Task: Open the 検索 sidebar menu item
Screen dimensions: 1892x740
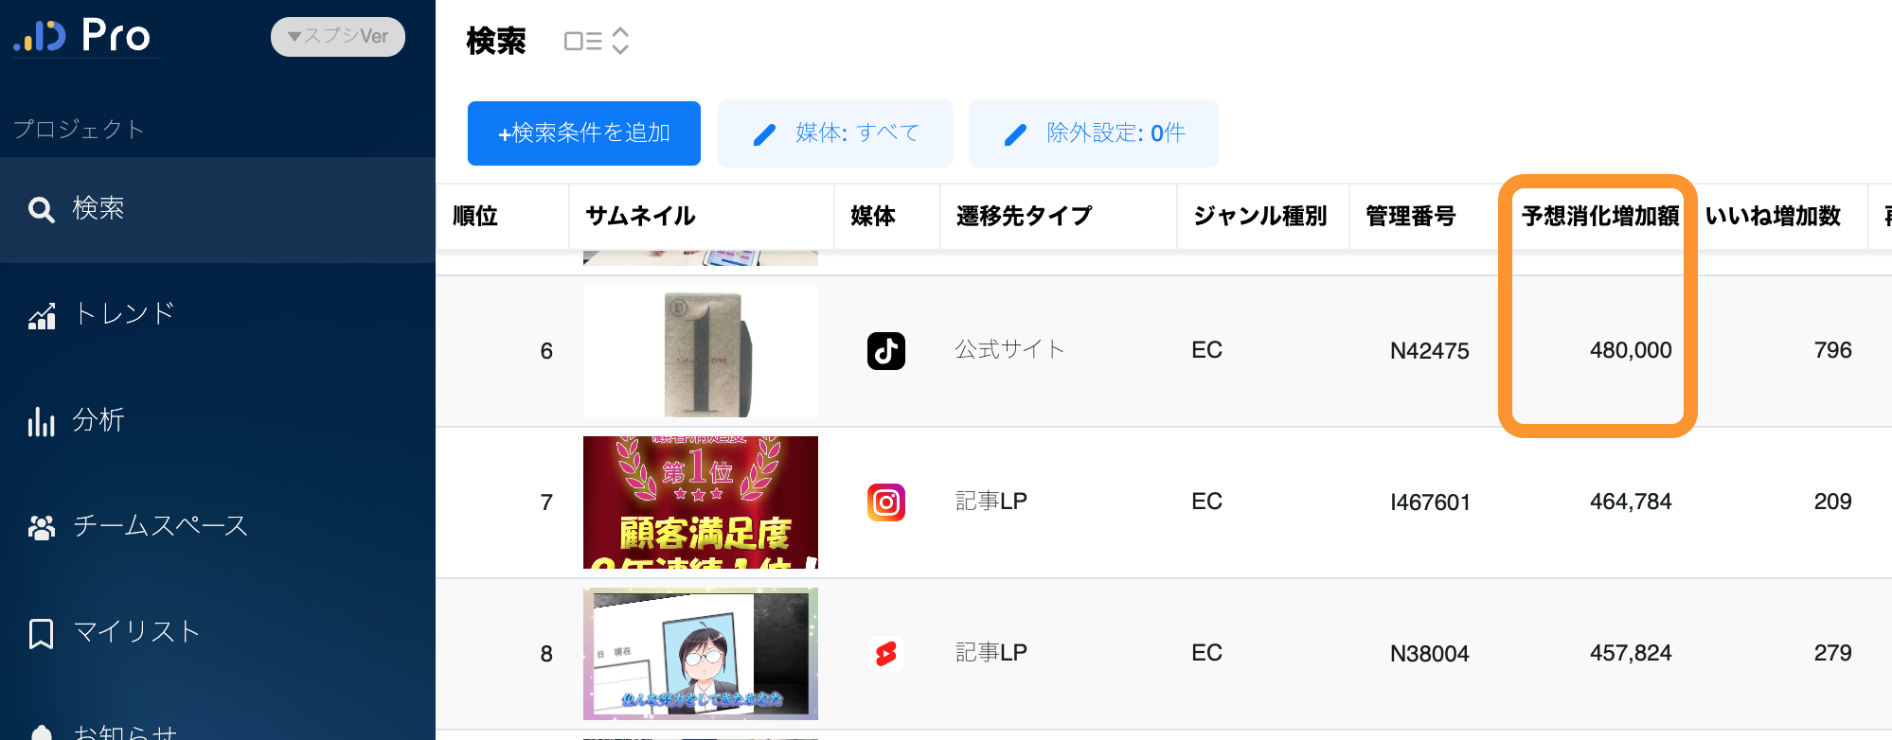Action: click(98, 209)
